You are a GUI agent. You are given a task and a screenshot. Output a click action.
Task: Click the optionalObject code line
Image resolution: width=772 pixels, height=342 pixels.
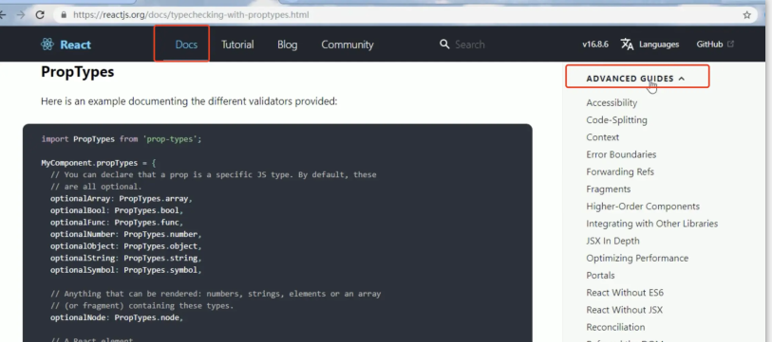tap(126, 246)
